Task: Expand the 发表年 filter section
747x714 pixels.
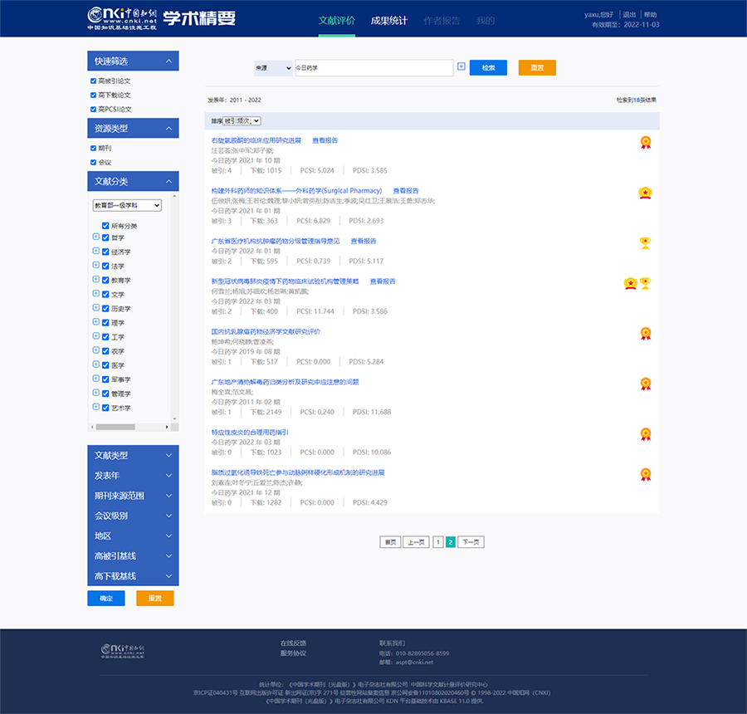Action: (133, 476)
